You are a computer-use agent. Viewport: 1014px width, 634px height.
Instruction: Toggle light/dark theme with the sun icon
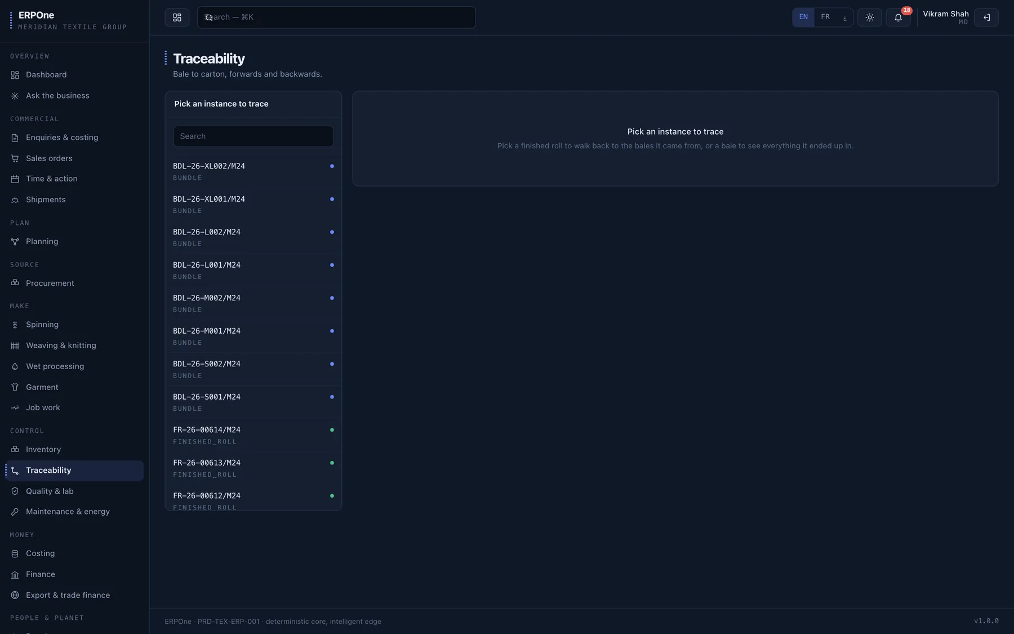point(870,17)
